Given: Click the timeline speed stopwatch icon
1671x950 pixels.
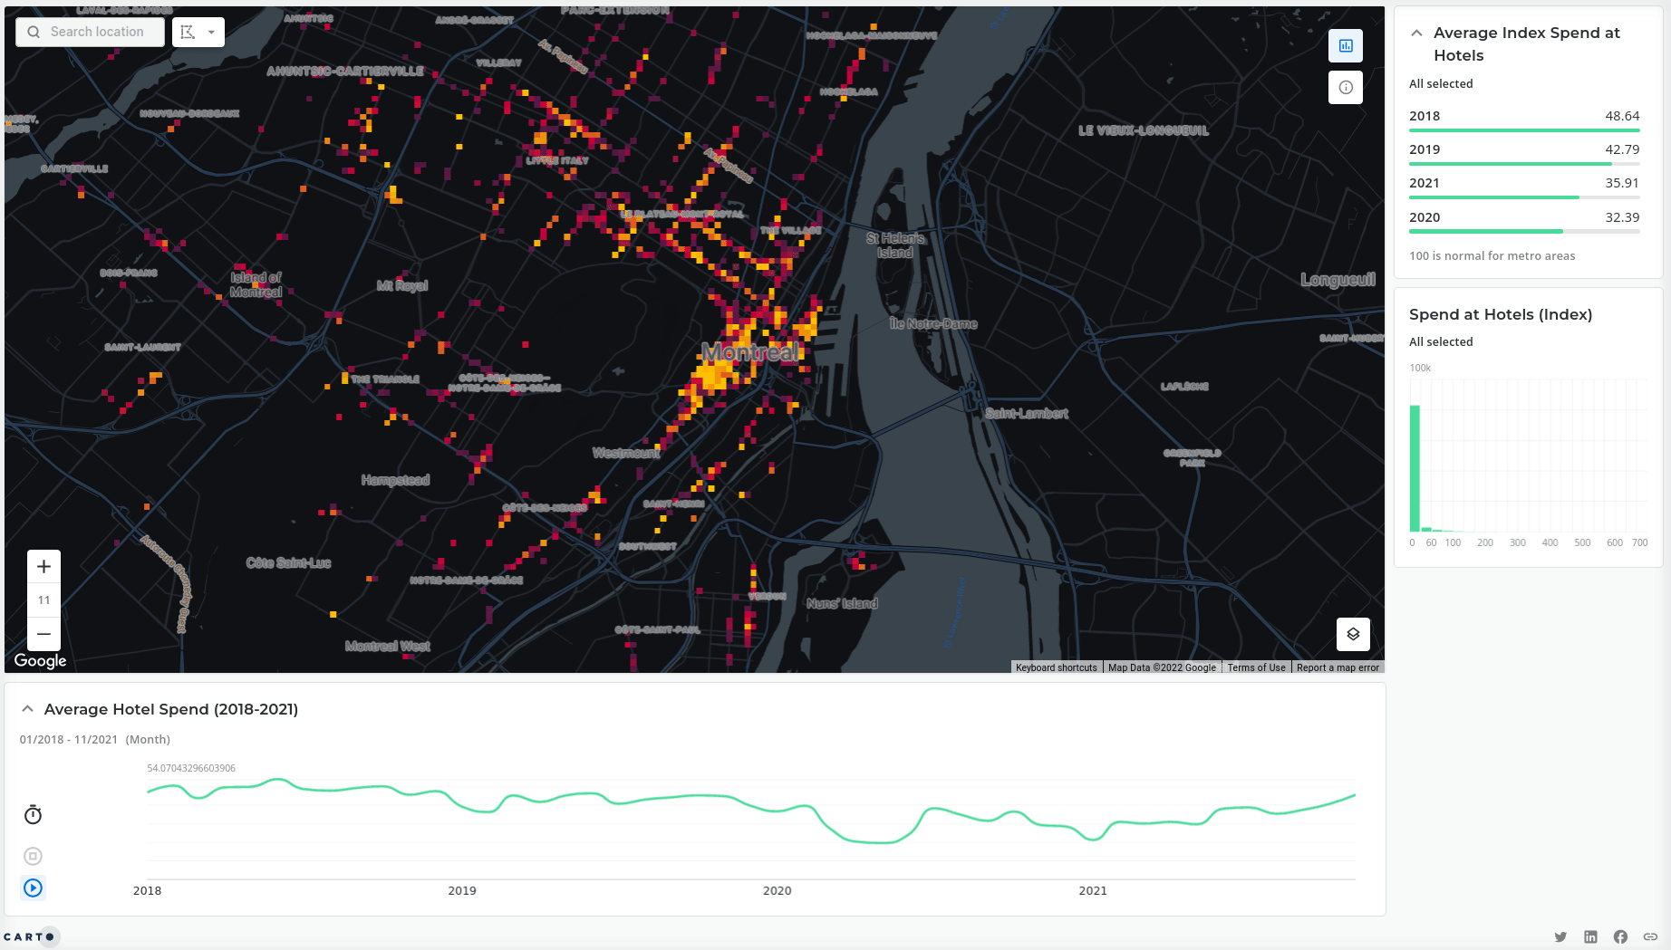Looking at the screenshot, I should pos(33,815).
